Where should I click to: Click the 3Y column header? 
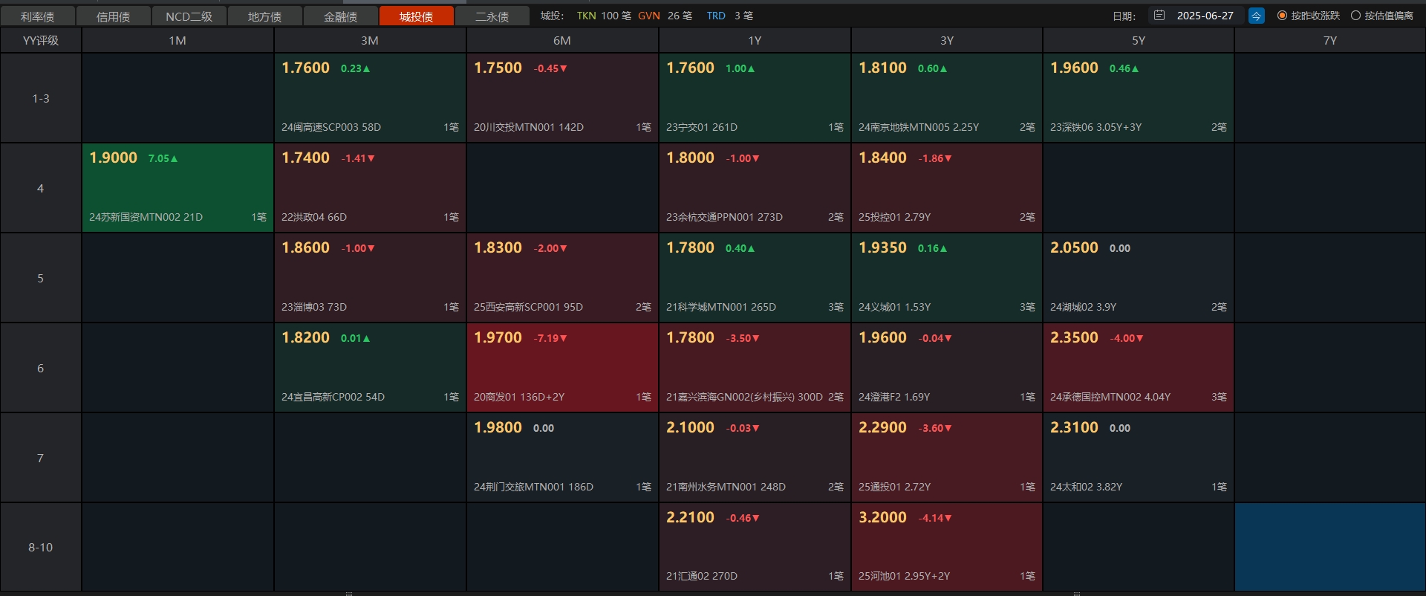click(947, 41)
